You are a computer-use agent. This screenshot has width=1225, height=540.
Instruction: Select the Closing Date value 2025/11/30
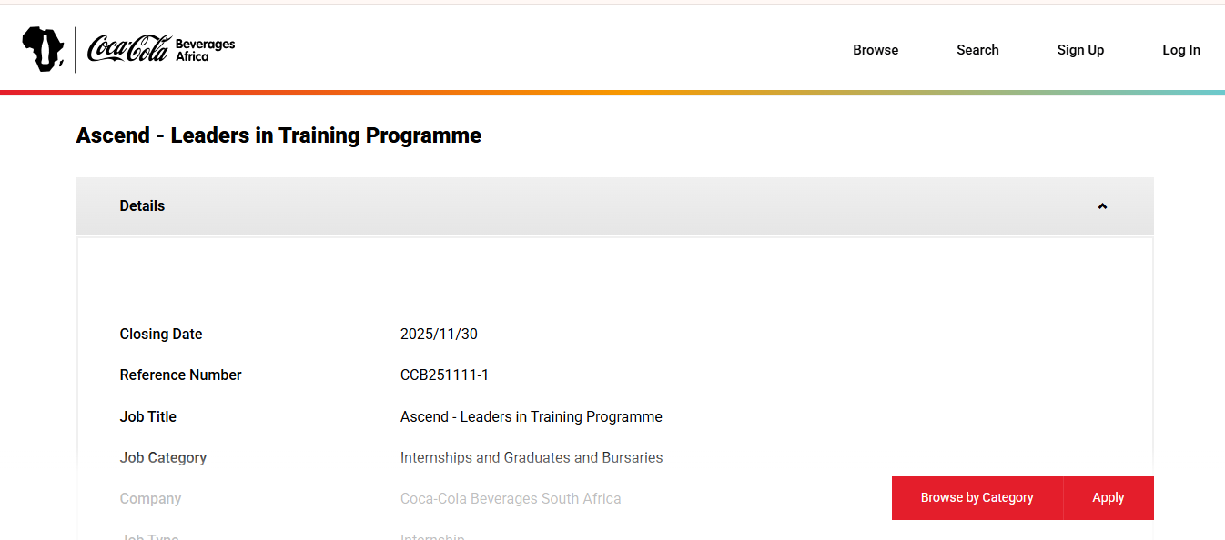pyautogui.click(x=438, y=334)
